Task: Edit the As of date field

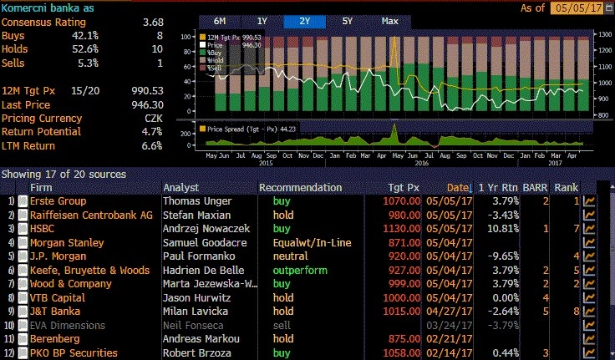Action: point(578,8)
